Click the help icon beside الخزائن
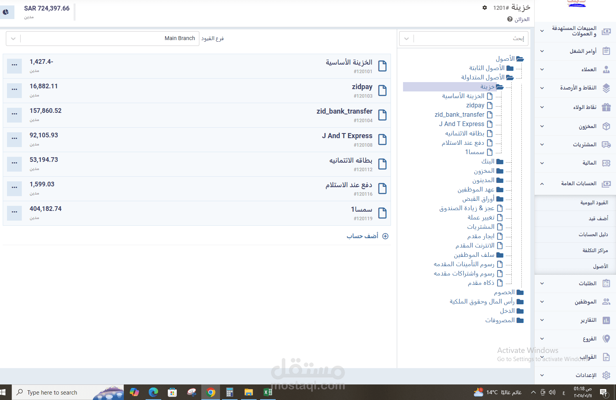 coord(510,19)
